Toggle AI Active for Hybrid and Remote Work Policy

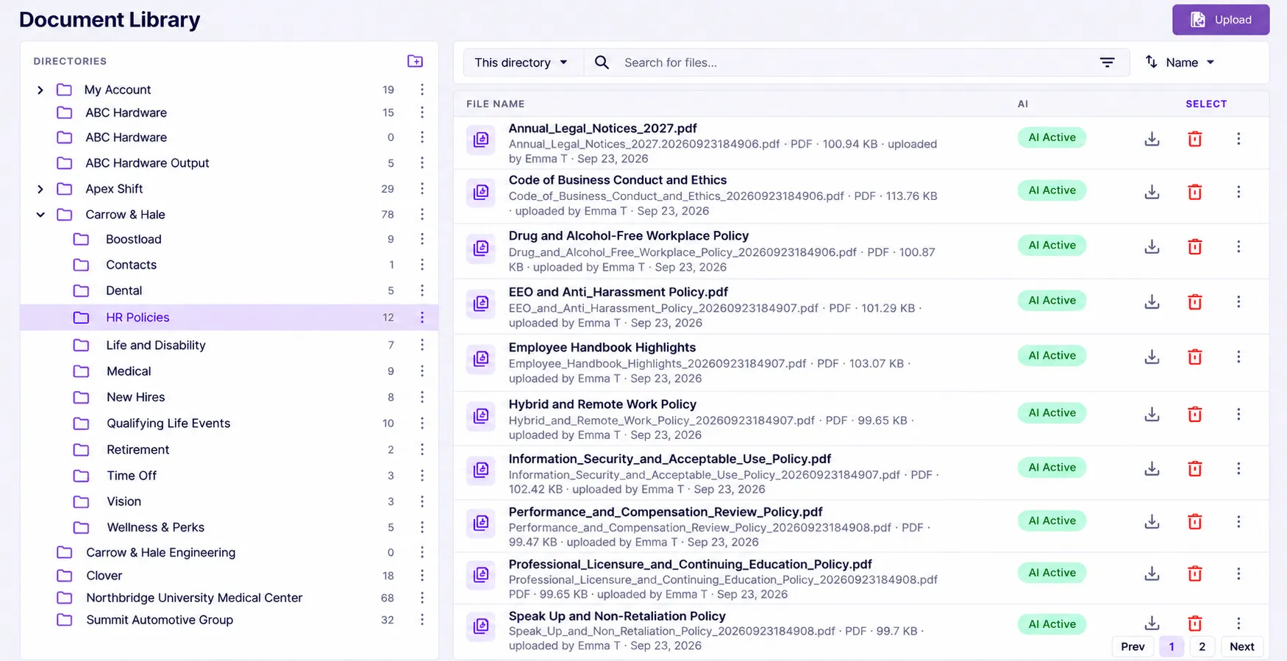pyautogui.click(x=1052, y=413)
